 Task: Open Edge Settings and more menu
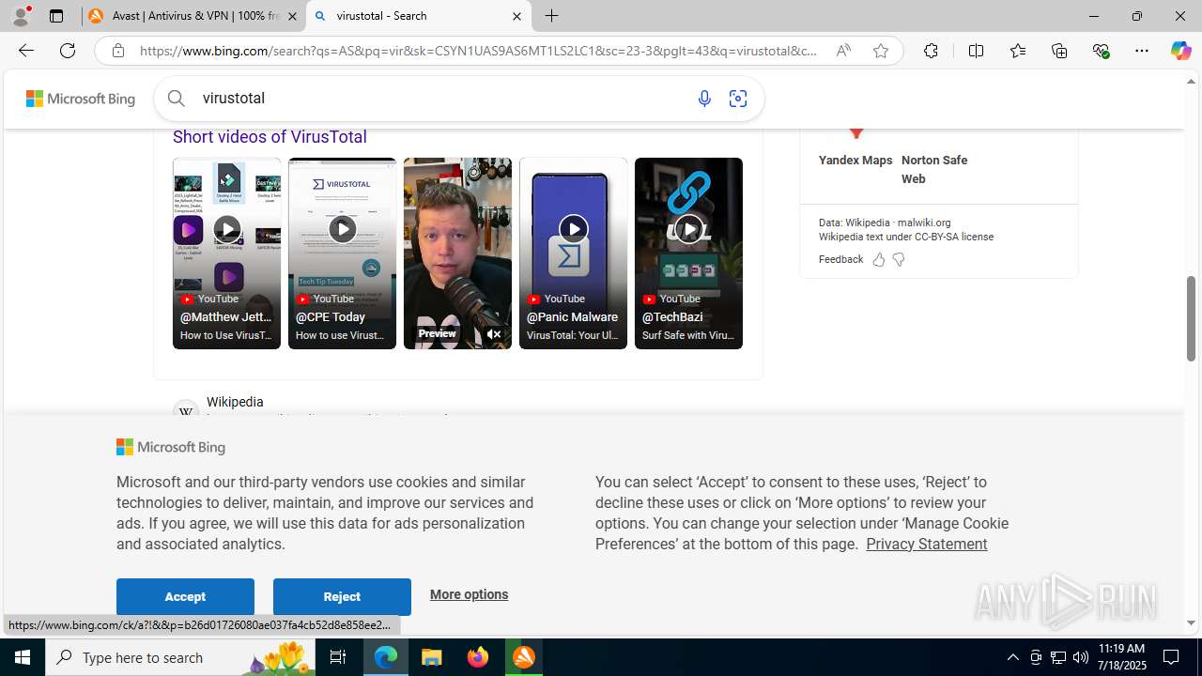(x=1142, y=51)
